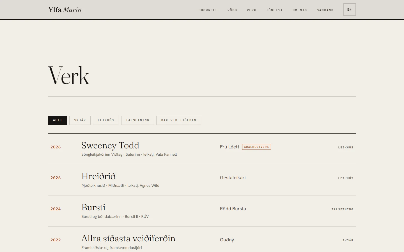Click the Bursti og bóndabærinn subtitle

click(x=115, y=216)
